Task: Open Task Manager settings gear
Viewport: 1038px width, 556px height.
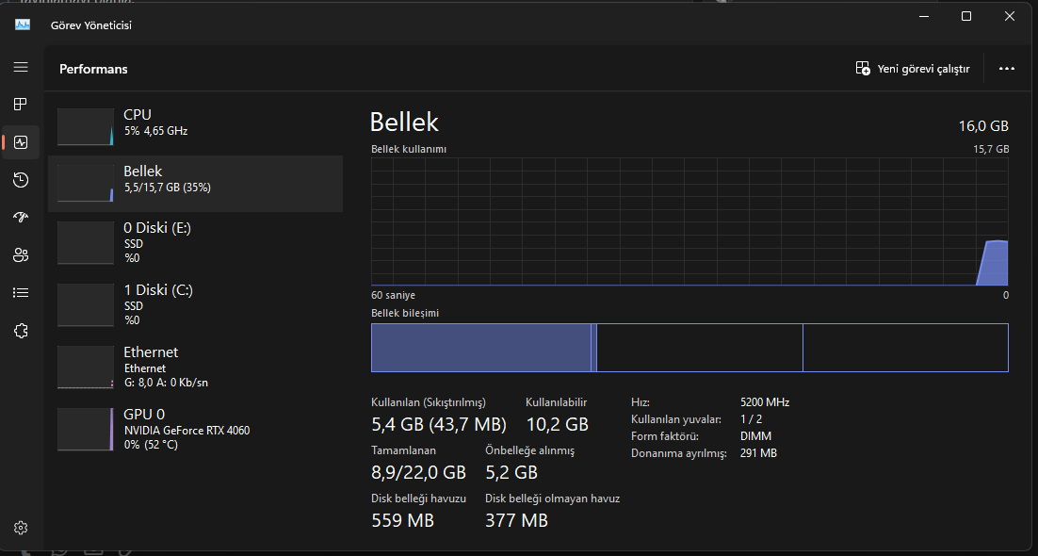Action: [x=21, y=528]
